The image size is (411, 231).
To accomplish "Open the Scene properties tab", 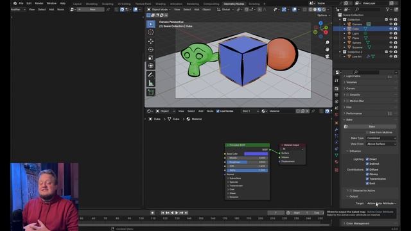I will pos(337,108).
